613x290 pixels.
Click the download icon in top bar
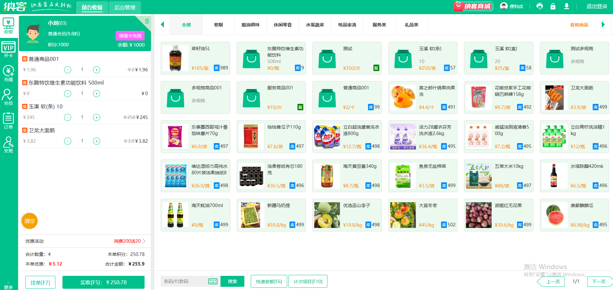click(x=567, y=6)
